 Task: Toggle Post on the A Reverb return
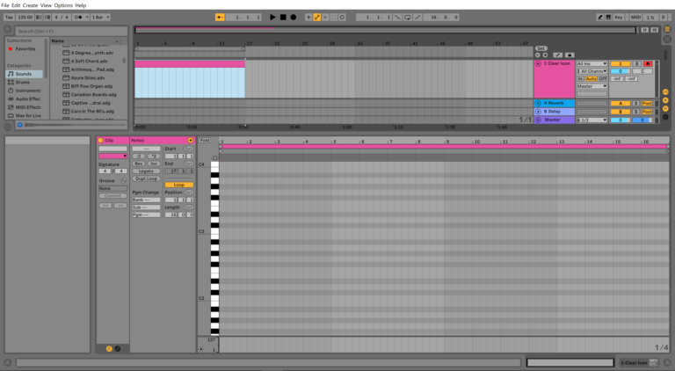(x=647, y=103)
